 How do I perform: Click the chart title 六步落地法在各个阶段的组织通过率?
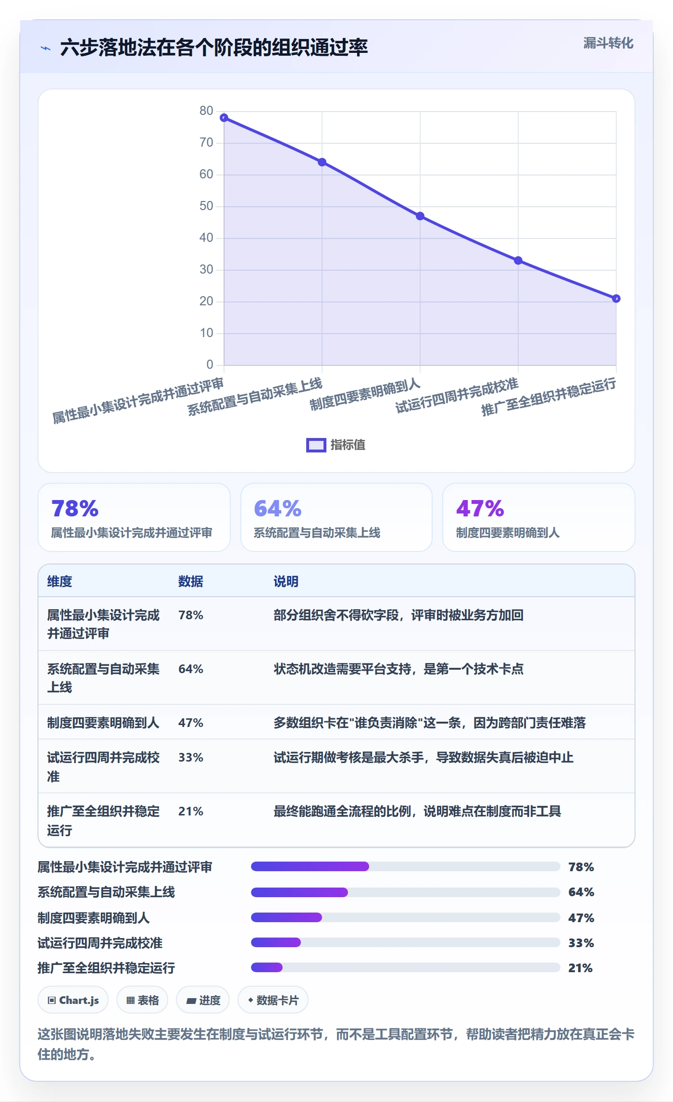[x=214, y=48]
